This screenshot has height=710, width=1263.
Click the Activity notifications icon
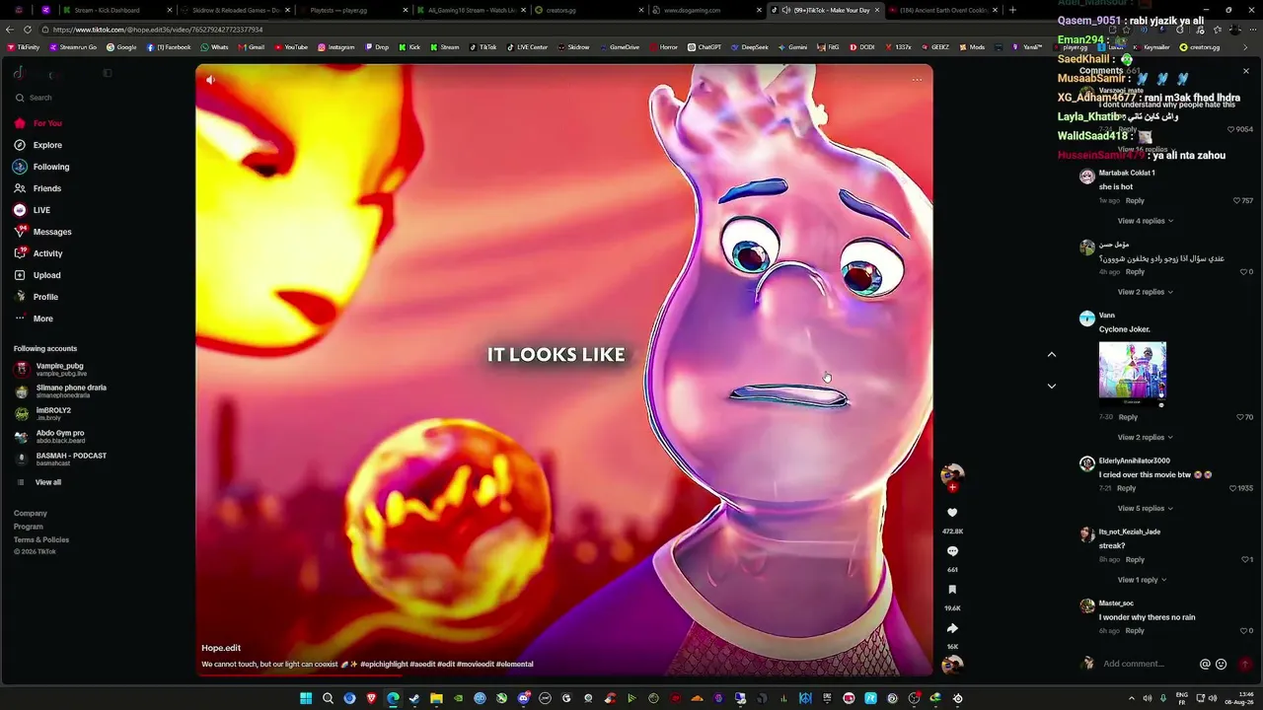pyautogui.click(x=20, y=253)
